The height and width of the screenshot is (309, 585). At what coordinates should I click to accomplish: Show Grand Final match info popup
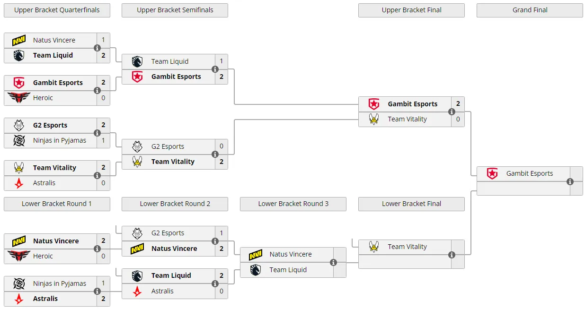tap(570, 181)
